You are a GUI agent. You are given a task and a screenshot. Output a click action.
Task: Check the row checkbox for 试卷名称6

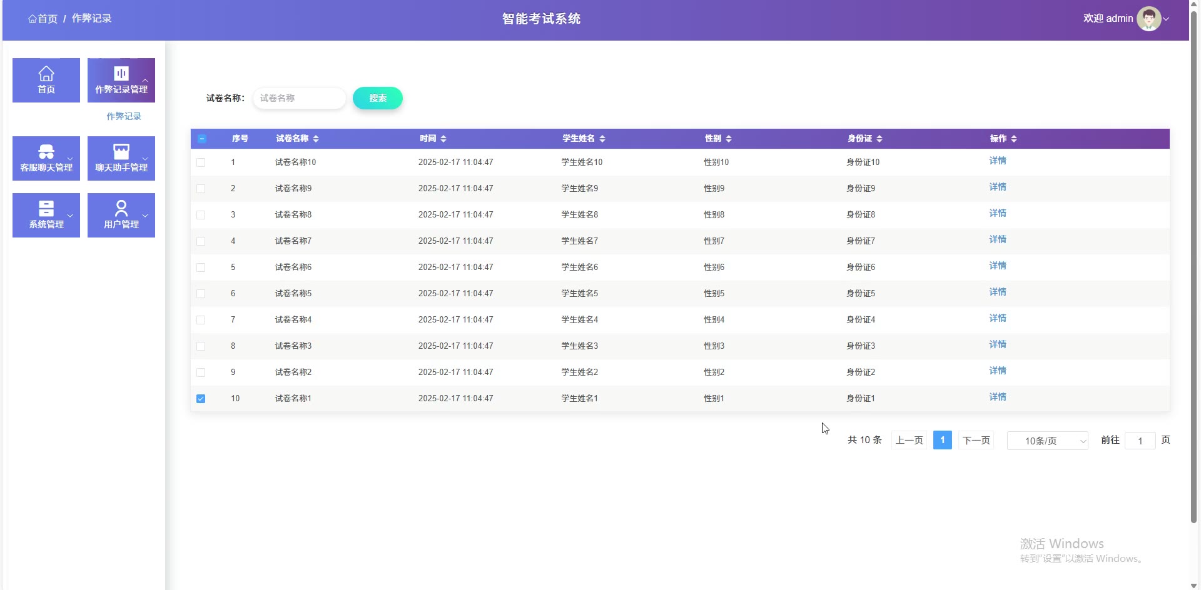click(201, 267)
